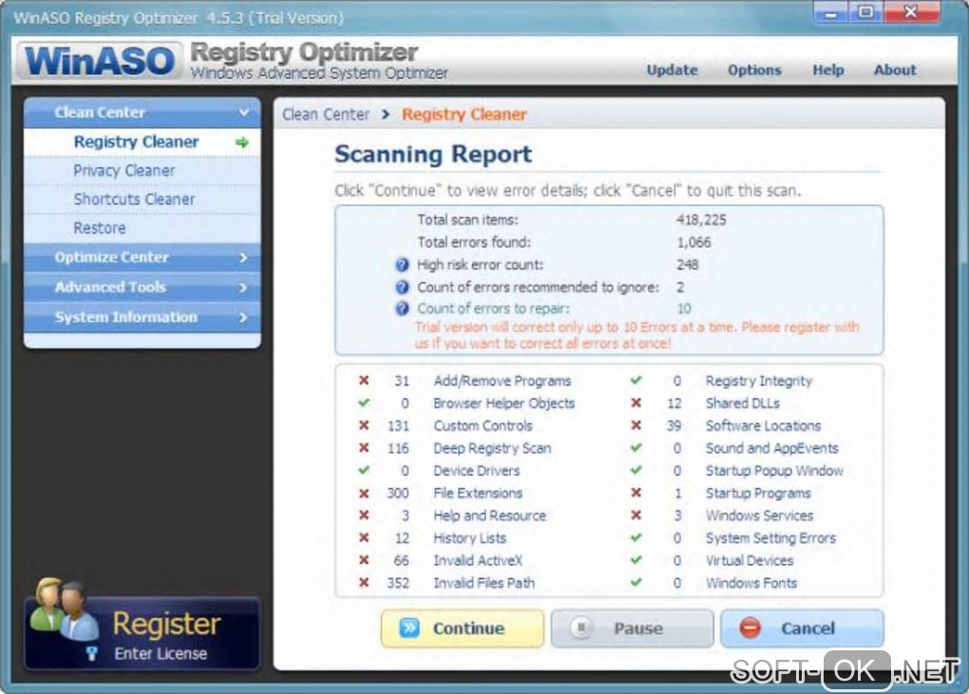
Task: Click red X beside Shared DLLs
Action: (636, 403)
